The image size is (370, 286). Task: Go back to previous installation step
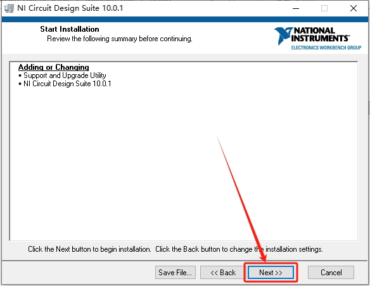point(223,273)
